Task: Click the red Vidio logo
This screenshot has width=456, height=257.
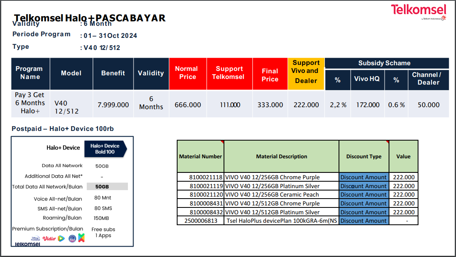Action: (x=49, y=238)
